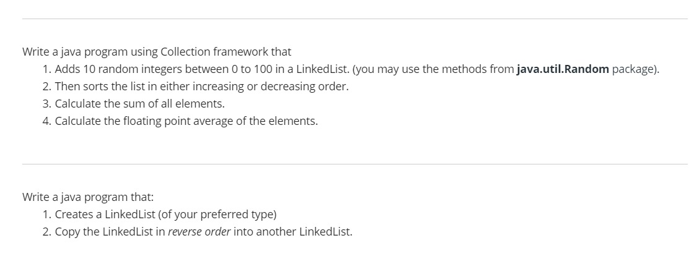697x264 pixels.
Task: Select the 'Adds 10 random integers' list item
Action: [x=351, y=69]
